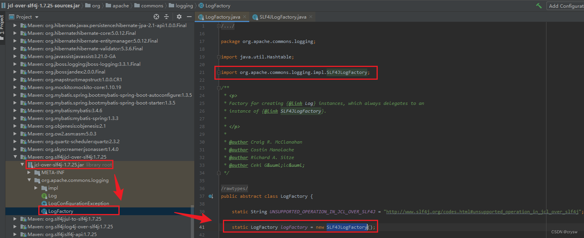Close the SLF4JLogFactory.java tab

click(x=311, y=17)
